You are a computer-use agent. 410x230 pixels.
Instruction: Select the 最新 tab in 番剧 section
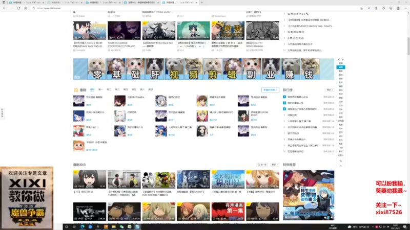coord(92,89)
